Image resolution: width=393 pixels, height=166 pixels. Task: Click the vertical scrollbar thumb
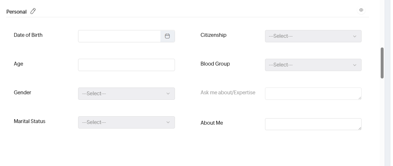click(x=382, y=63)
